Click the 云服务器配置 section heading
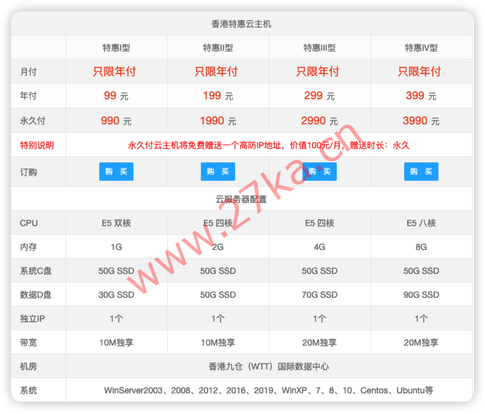The image size is (485, 413). coord(241,199)
